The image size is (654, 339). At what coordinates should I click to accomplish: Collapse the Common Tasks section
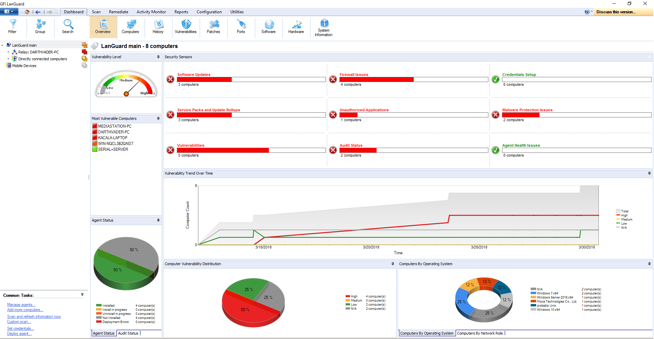click(x=82, y=295)
